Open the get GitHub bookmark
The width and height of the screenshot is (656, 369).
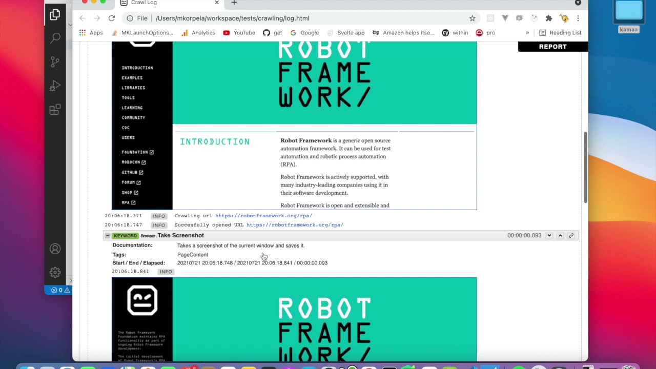point(273,33)
